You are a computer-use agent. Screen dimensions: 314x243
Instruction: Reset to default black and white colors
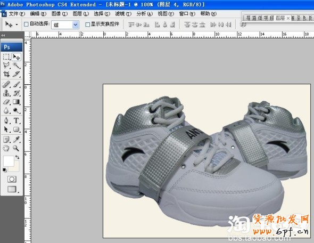coord(5,170)
